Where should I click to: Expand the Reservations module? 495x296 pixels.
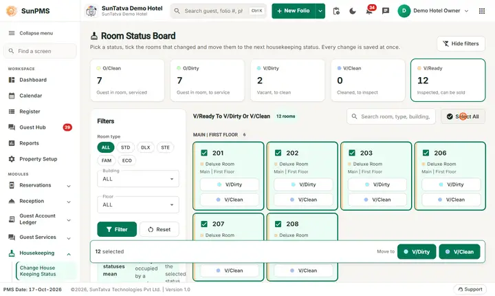pos(38,185)
